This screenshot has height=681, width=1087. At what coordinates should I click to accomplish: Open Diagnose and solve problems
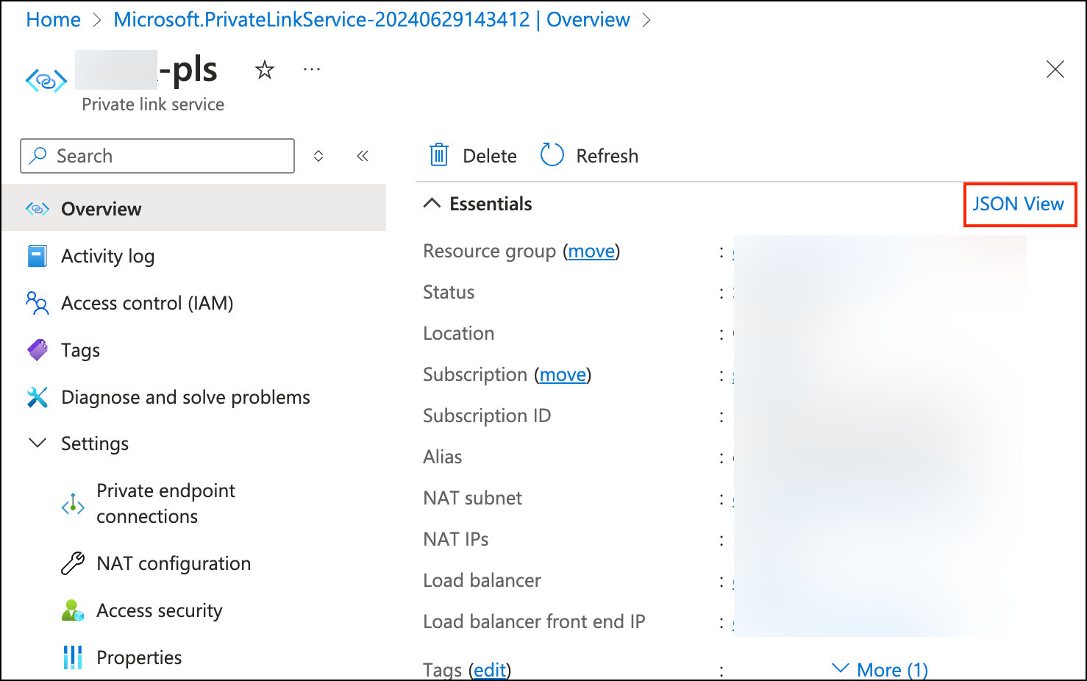tap(185, 397)
